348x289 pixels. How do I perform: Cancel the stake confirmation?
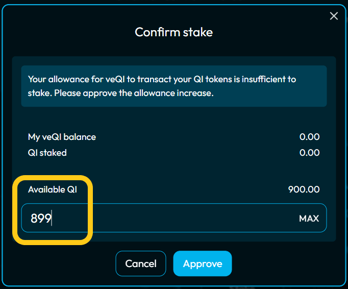tap(141, 263)
